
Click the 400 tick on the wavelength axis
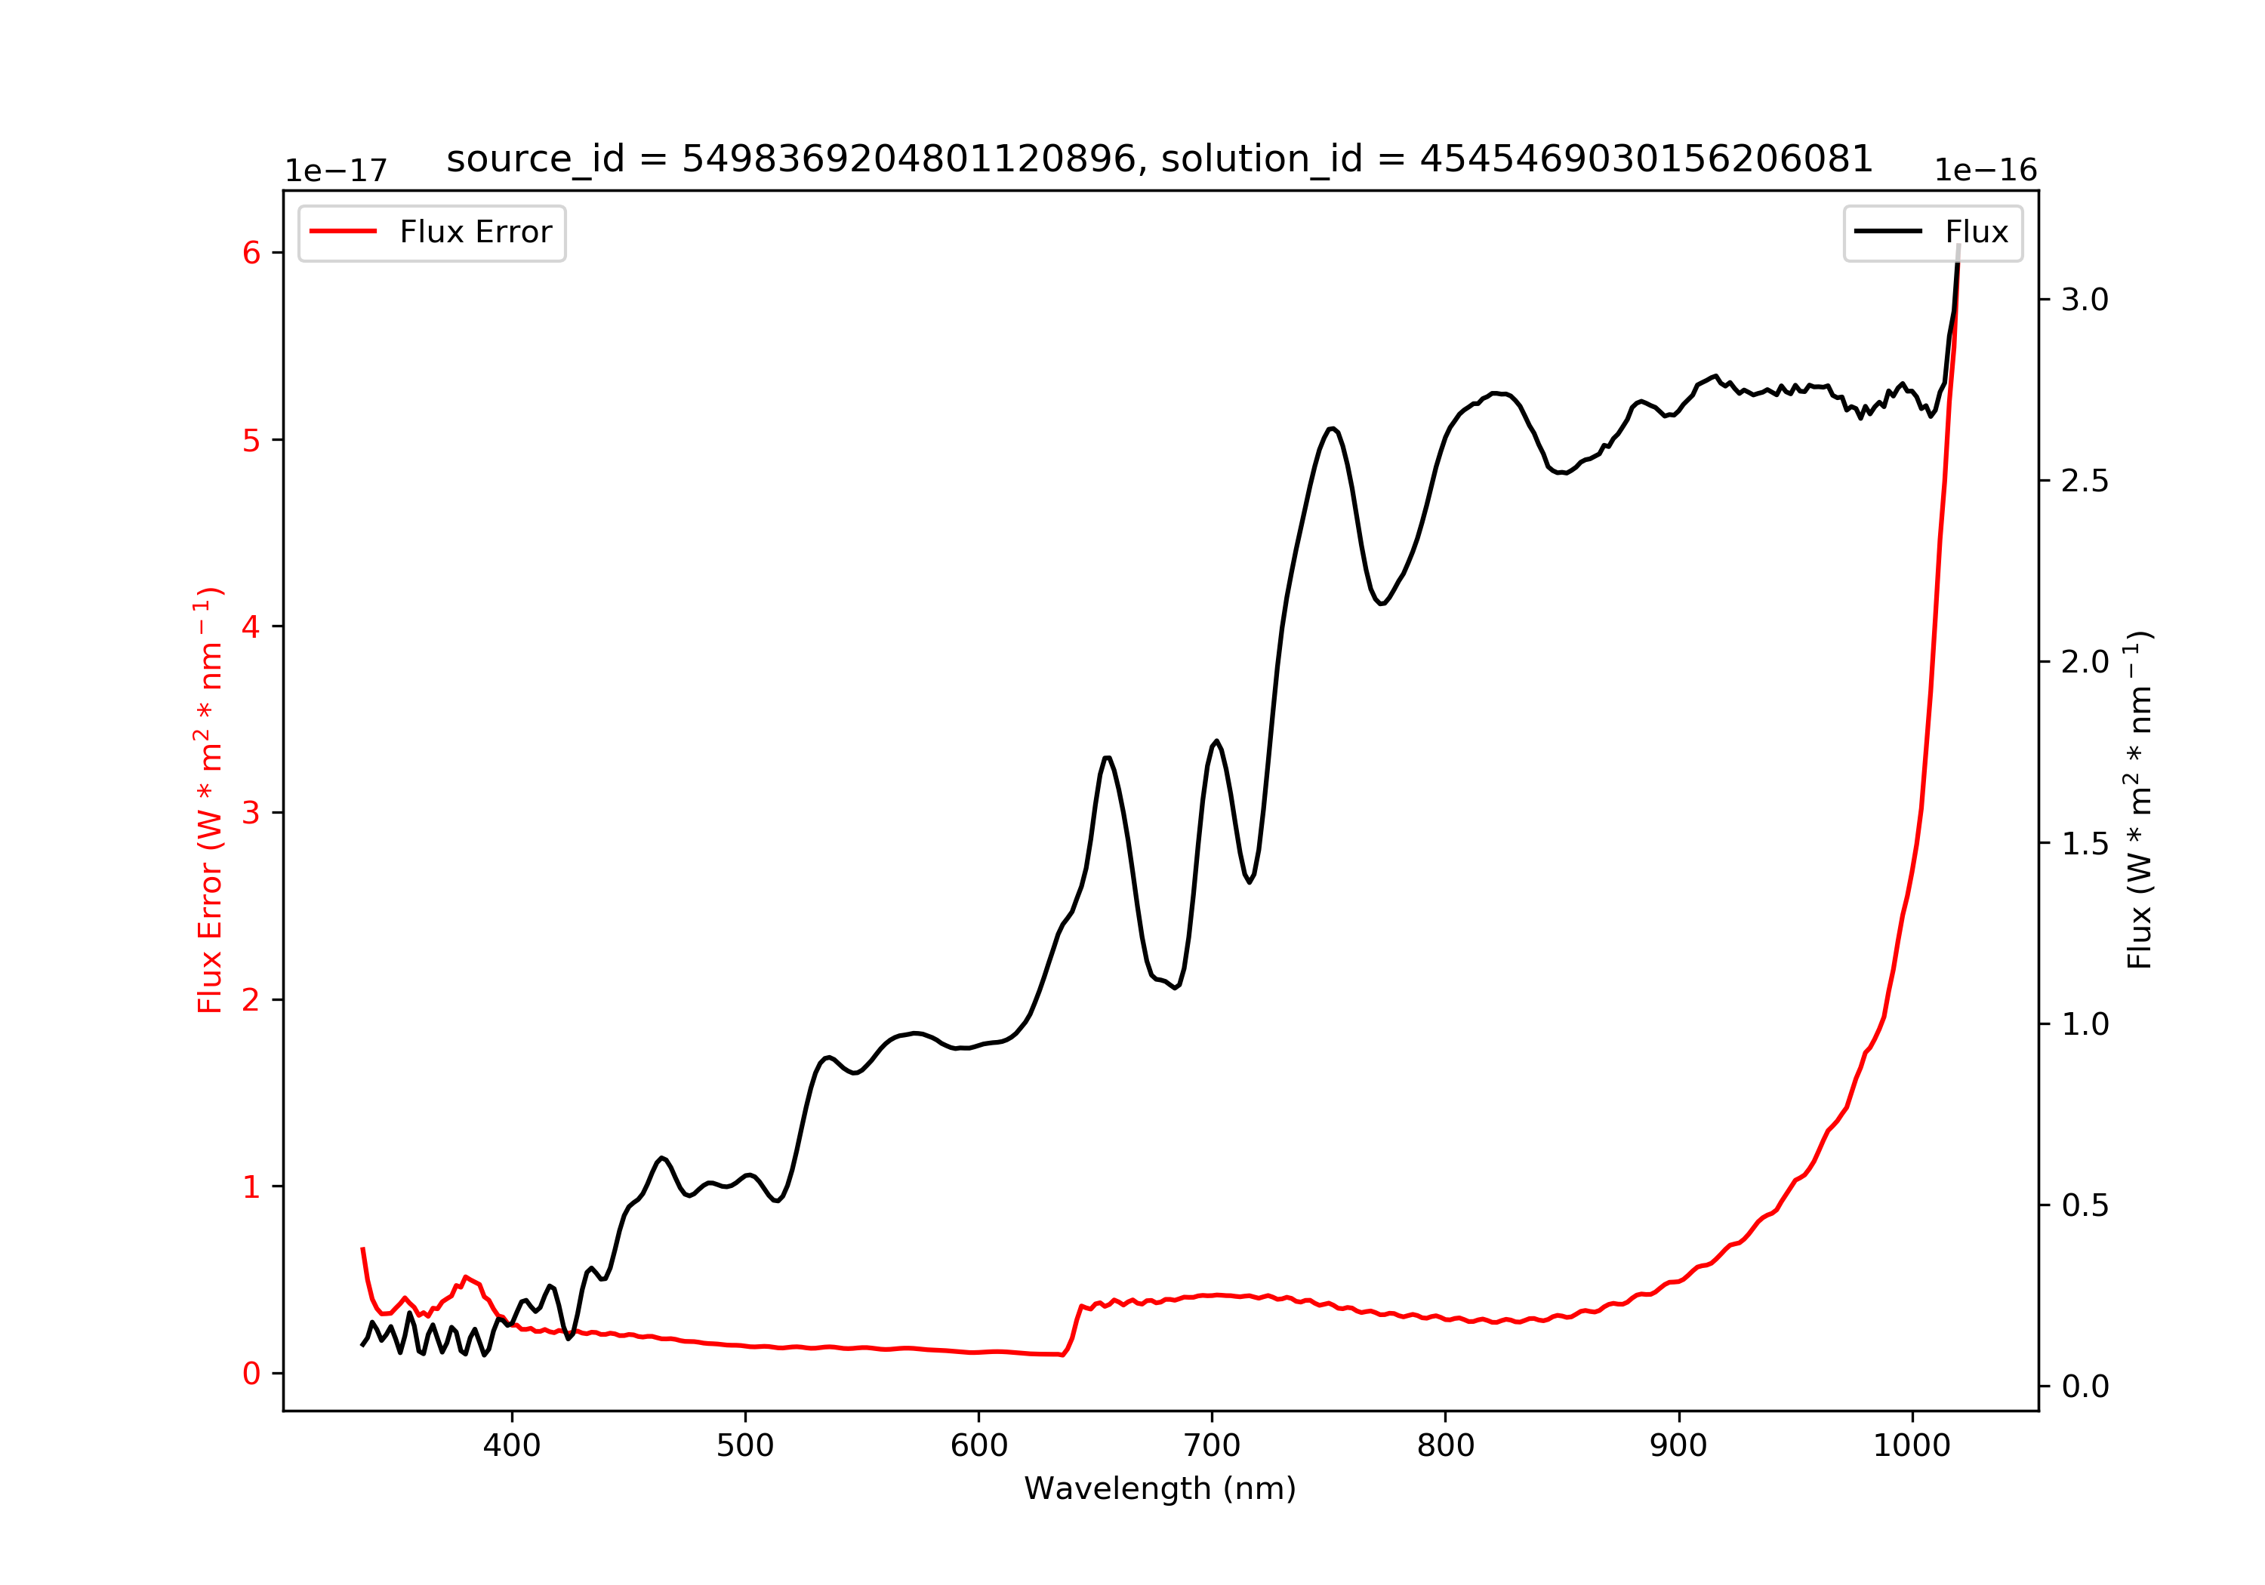511,1445
